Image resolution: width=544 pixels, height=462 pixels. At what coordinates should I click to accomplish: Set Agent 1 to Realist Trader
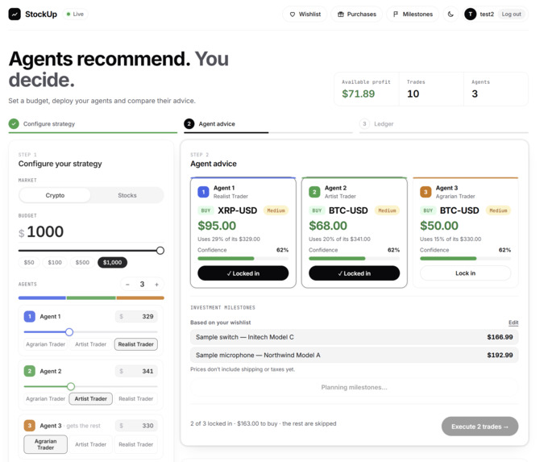point(136,344)
